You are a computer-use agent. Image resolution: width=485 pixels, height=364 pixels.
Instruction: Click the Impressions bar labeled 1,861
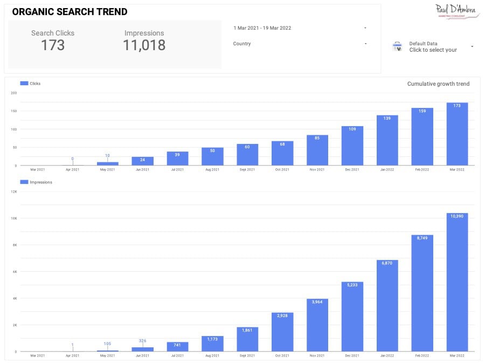pyautogui.click(x=247, y=339)
